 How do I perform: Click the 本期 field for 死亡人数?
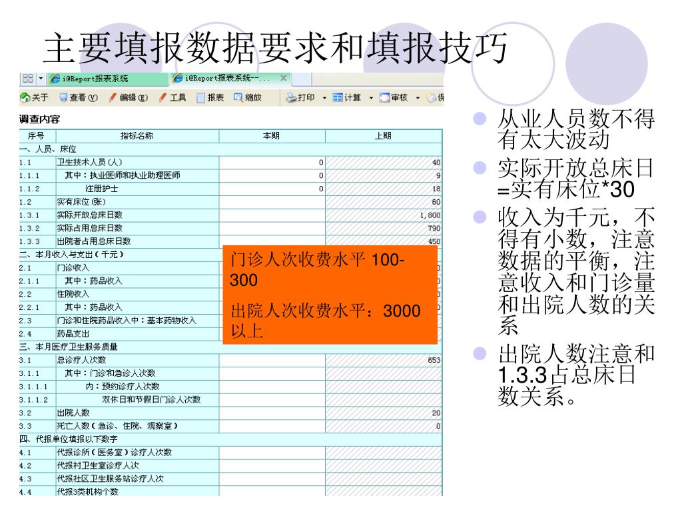point(272,426)
